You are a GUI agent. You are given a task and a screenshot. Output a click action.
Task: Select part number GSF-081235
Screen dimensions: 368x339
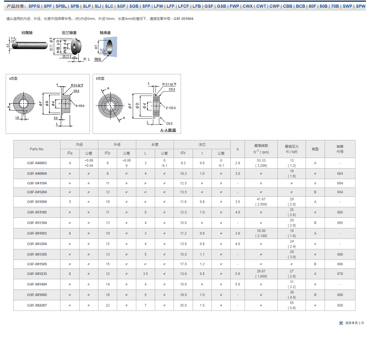[37, 274]
